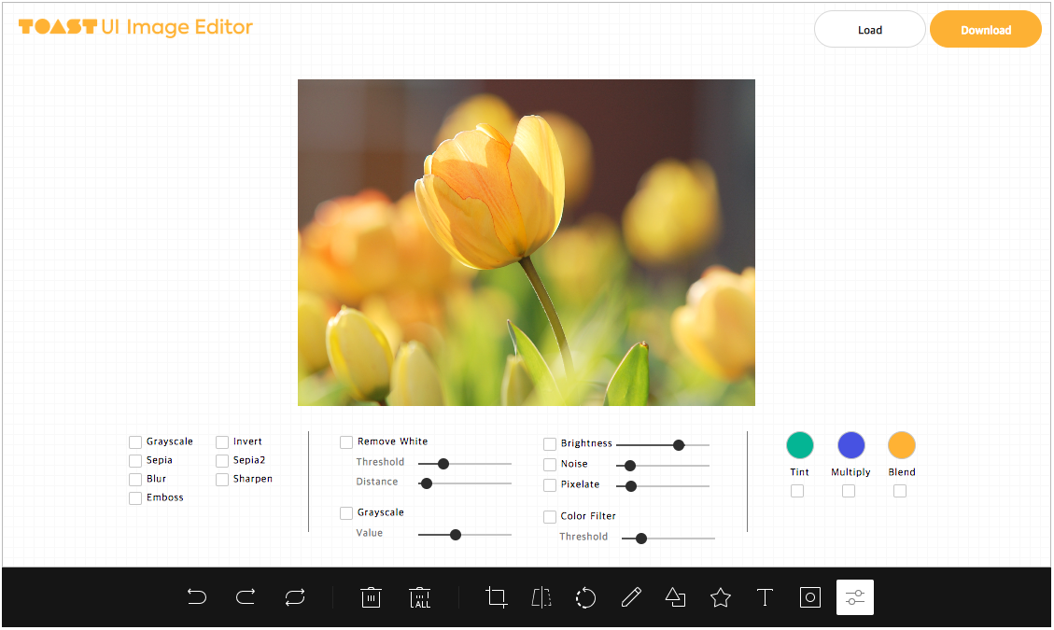Open the Shape tool
Image resolution: width=1054 pixels, height=630 pixels.
pyautogui.click(x=675, y=597)
